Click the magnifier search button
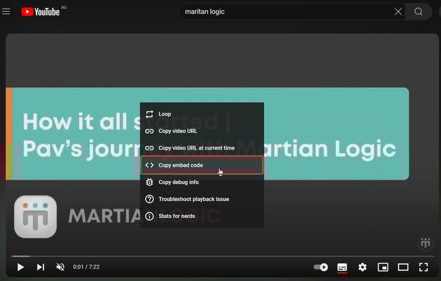 coord(419,12)
